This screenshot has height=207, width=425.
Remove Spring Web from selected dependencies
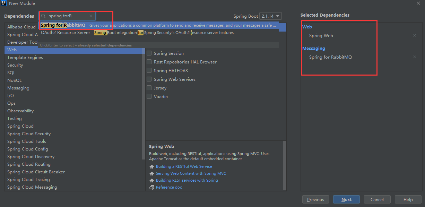pyautogui.click(x=415, y=35)
